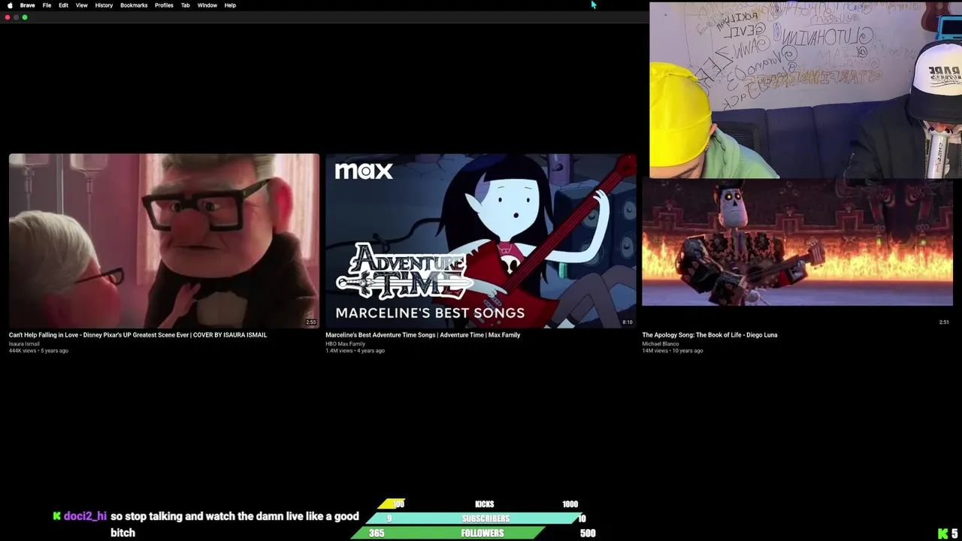962x541 pixels.
Task: Play the UP Can't Help Falling in Love thumbnail
Action: click(x=164, y=240)
